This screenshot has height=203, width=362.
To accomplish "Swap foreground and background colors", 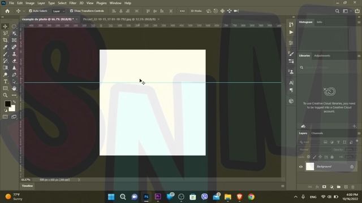I will (14, 101).
